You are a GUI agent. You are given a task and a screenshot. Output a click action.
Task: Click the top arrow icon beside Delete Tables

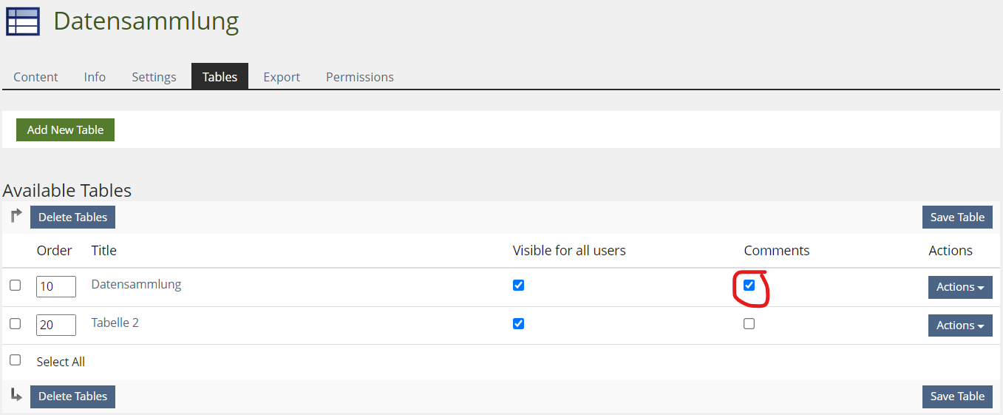16,216
